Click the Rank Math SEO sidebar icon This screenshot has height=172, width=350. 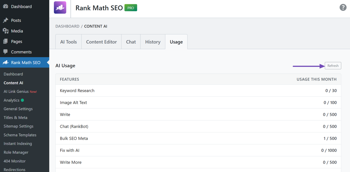pyautogui.click(x=5, y=63)
